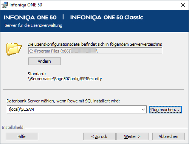189x144 pixels.
Task: Click the 'Die Lizenzkonfigurationsdatei befindet sich' label
Action: click(x=95, y=44)
